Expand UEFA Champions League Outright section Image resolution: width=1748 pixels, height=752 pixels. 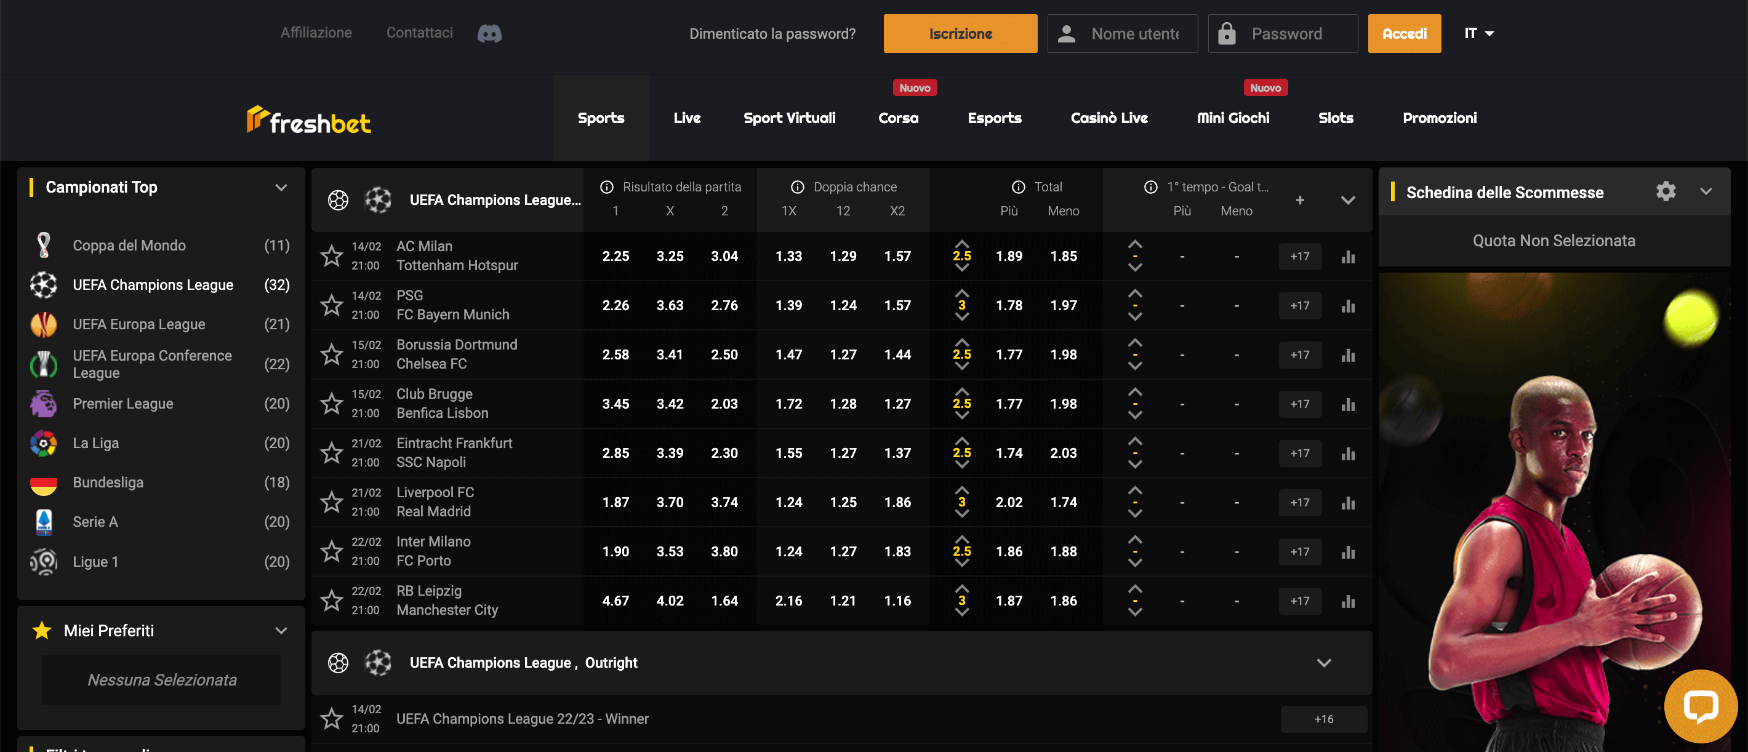[1323, 662]
